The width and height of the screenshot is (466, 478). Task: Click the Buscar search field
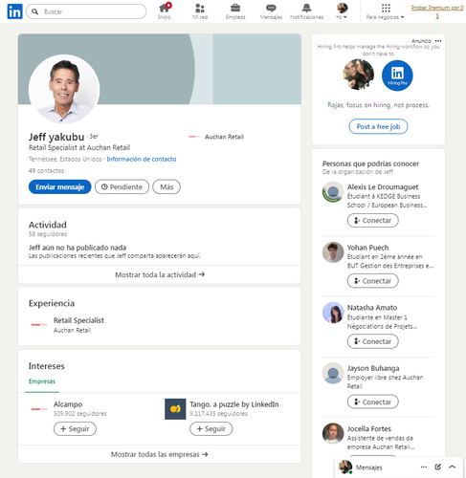tap(86, 11)
